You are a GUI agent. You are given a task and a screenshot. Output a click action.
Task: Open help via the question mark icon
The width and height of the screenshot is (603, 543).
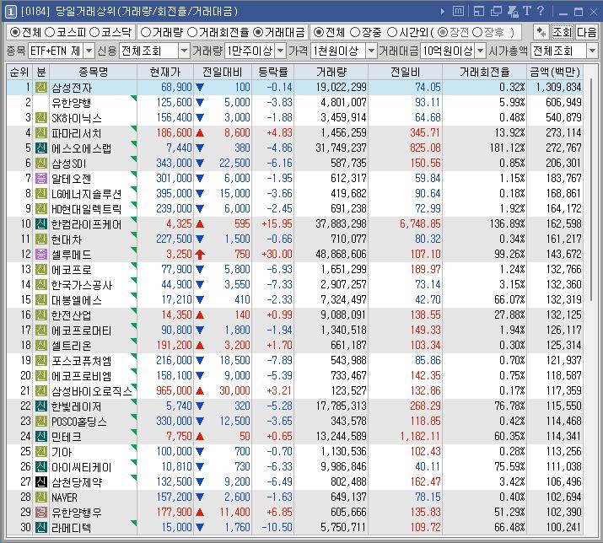point(541,11)
